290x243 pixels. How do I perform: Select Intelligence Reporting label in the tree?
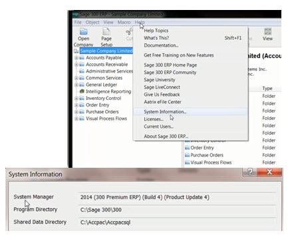point(108,91)
